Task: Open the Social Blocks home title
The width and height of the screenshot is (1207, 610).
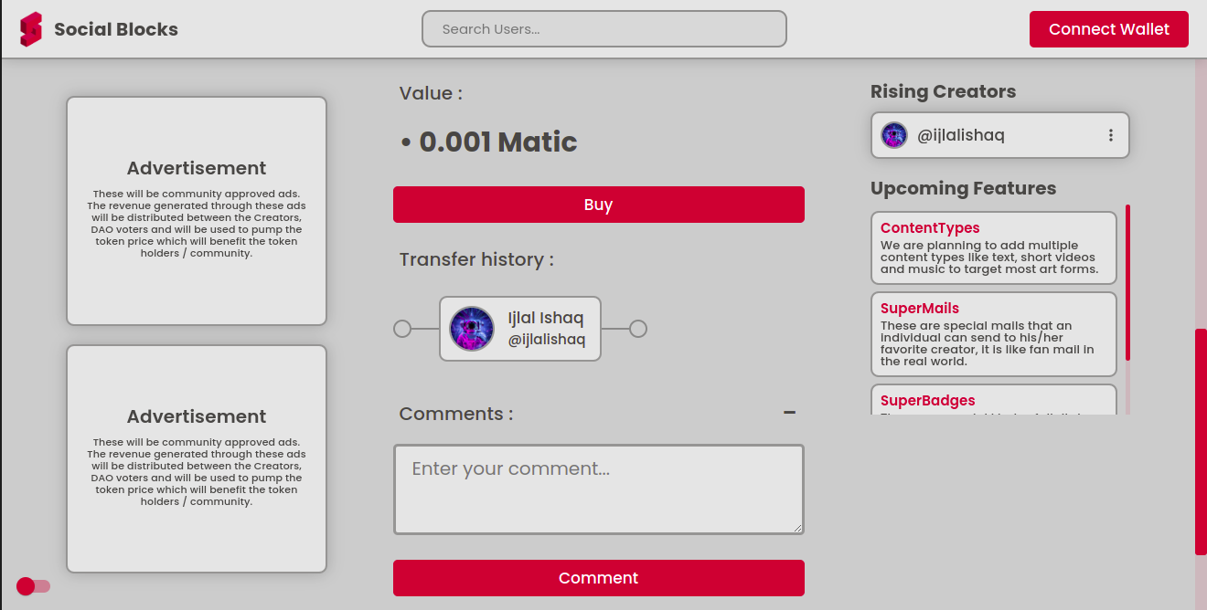Action: 116,29
